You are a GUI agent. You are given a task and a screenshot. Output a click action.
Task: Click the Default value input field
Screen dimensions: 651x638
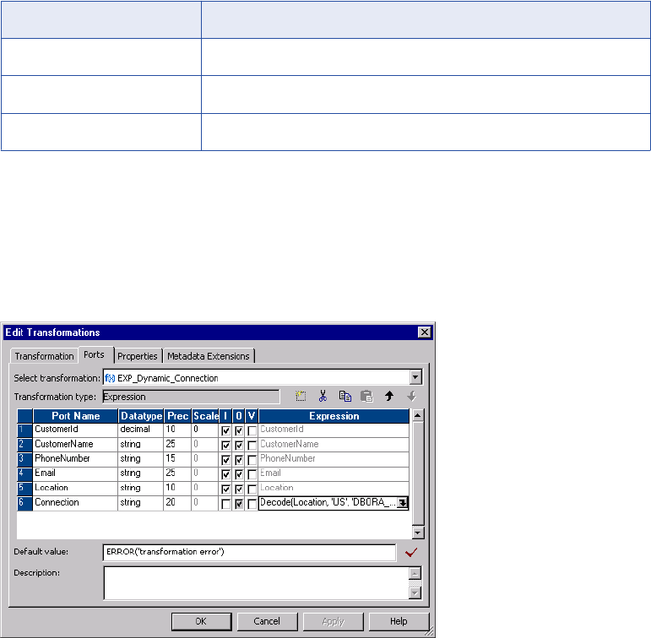(249, 552)
